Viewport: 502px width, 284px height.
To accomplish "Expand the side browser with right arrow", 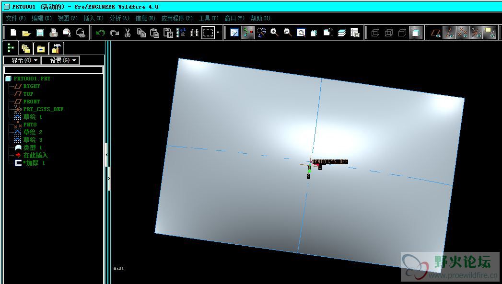I will tap(109, 179).
